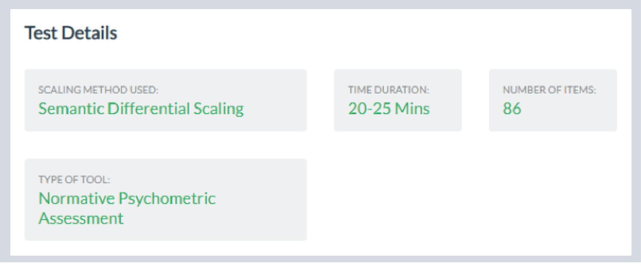Image resolution: width=641 pixels, height=266 pixels.
Task: Click the TYPE OF TOOL label
Action: coord(75,180)
